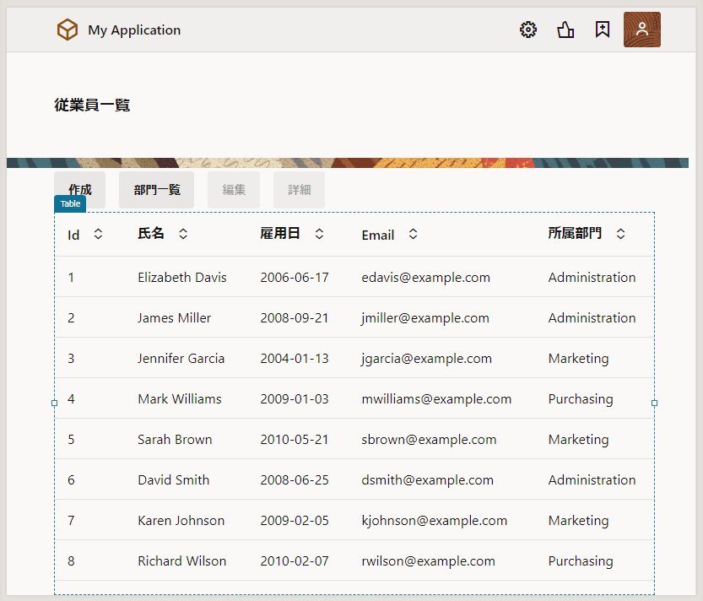Click the settings gear icon

528,30
